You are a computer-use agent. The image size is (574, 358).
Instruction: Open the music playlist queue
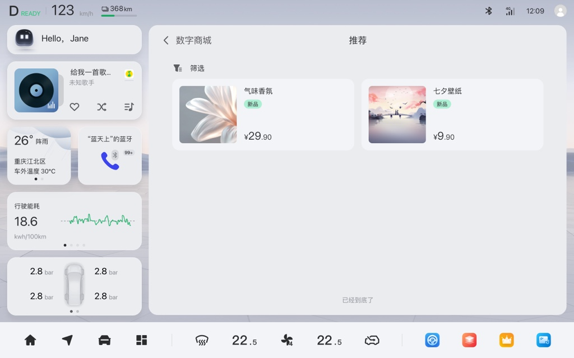(129, 107)
